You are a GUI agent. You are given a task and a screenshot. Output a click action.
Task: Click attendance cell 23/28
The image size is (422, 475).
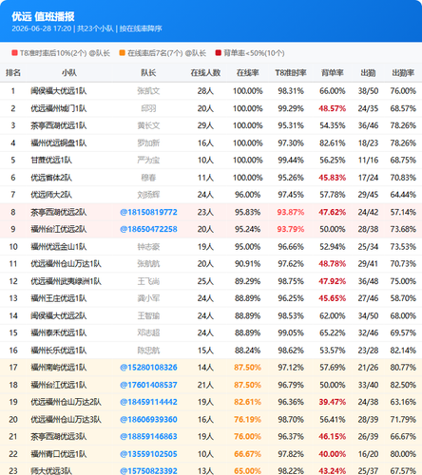(x=368, y=351)
